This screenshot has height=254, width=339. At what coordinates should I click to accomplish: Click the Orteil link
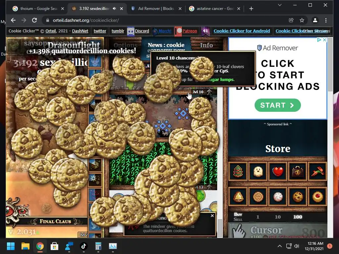coord(51,31)
